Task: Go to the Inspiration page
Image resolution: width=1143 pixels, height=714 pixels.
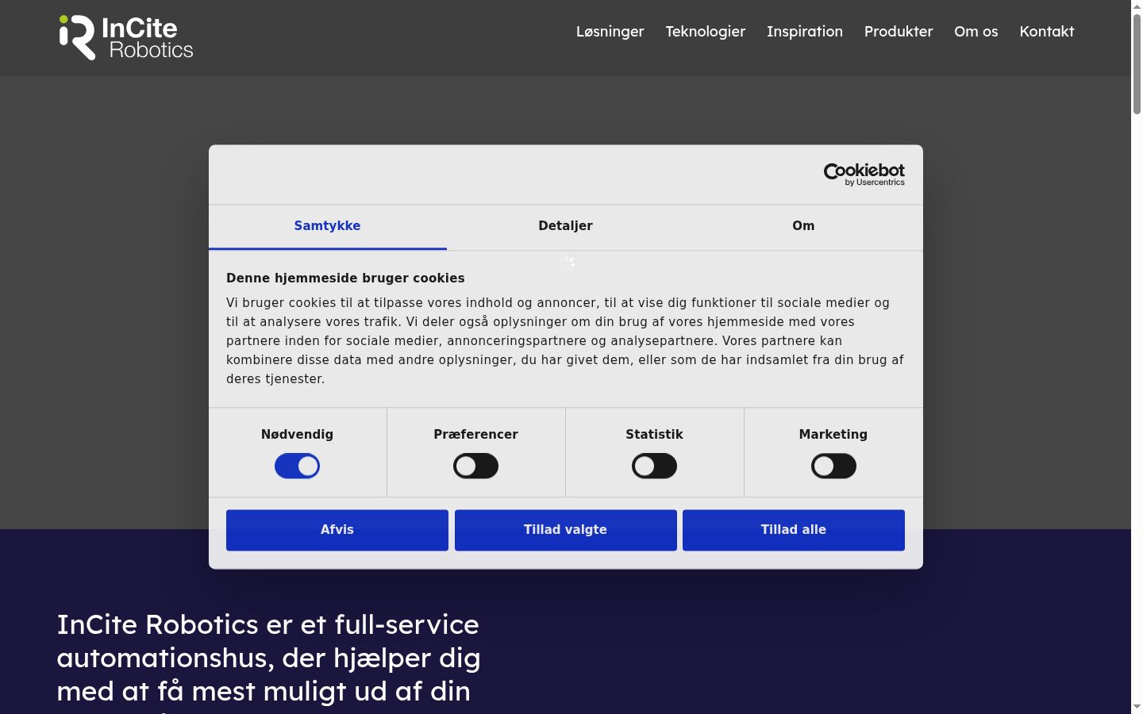Action: coord(805,32)
